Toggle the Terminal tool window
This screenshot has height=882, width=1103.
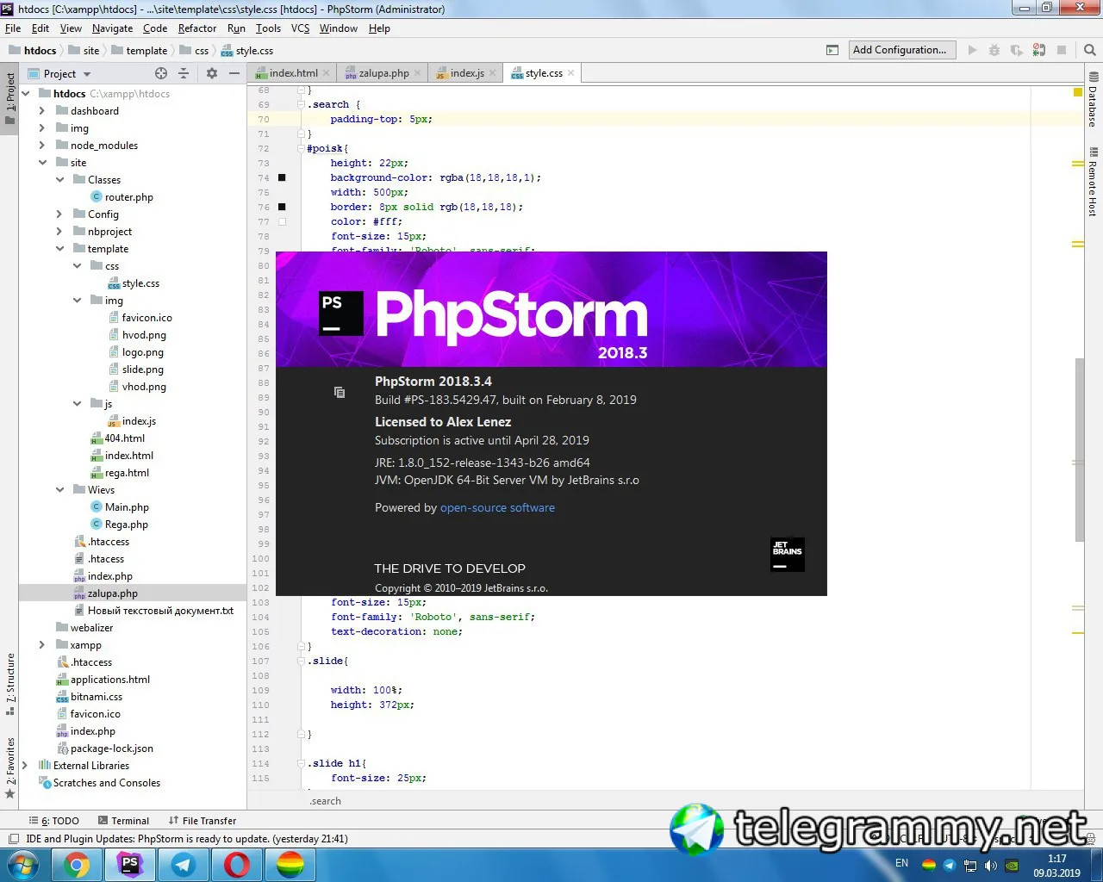123,821
